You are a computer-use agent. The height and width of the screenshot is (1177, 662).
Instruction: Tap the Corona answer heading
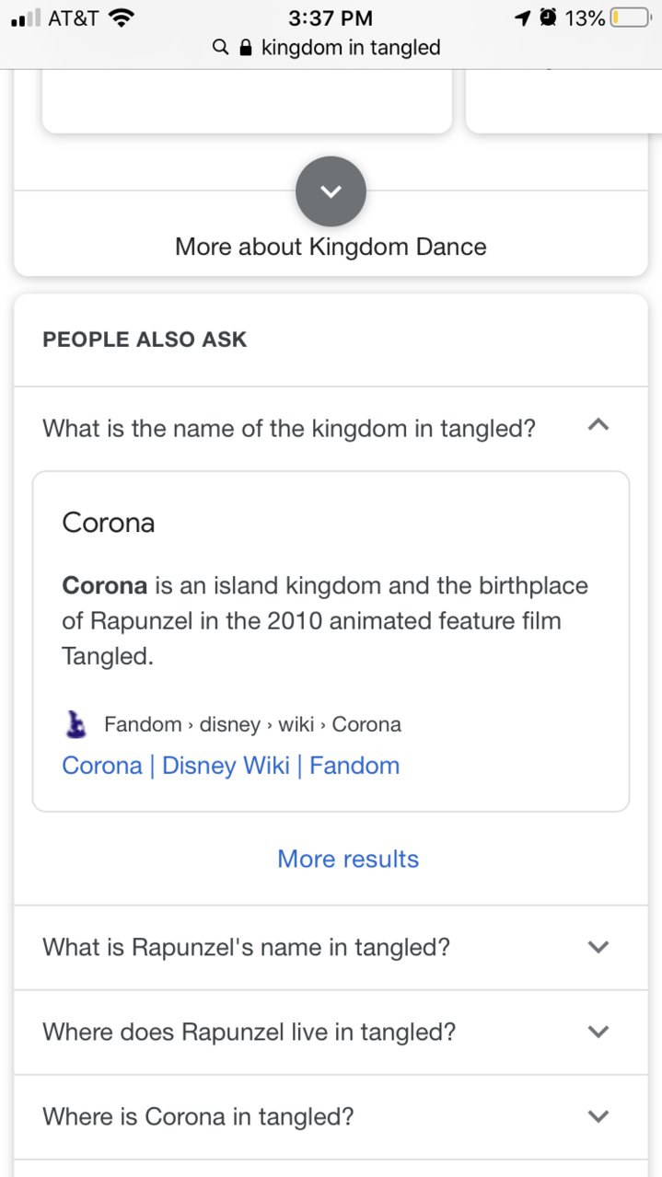(108, 523)
